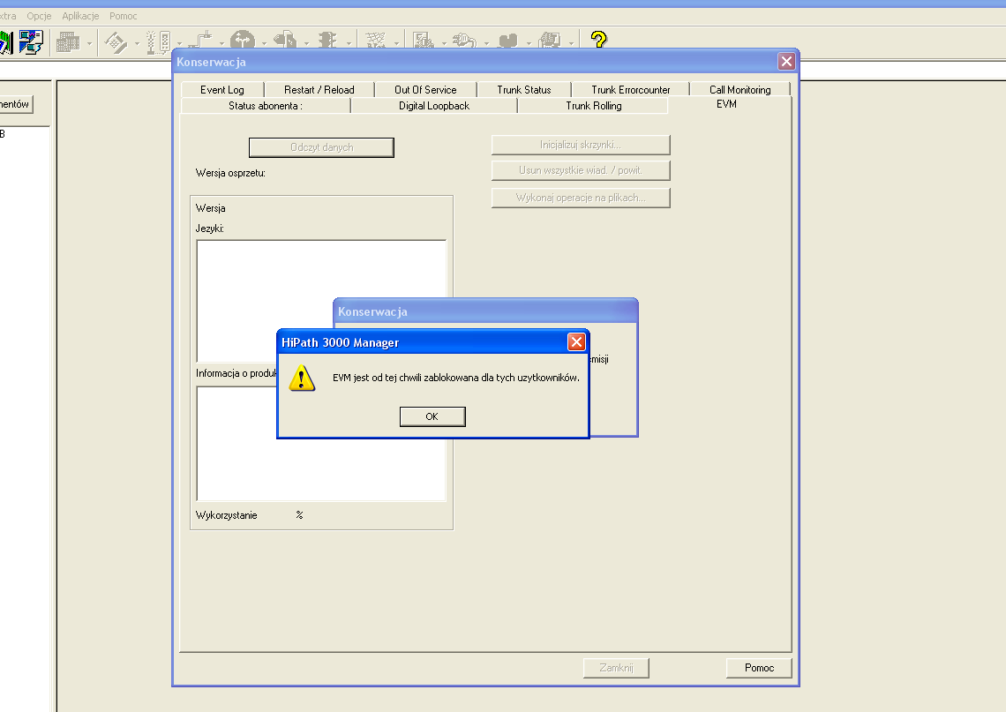
Task: Select the EVM tab
Action: tap(726, 105)
